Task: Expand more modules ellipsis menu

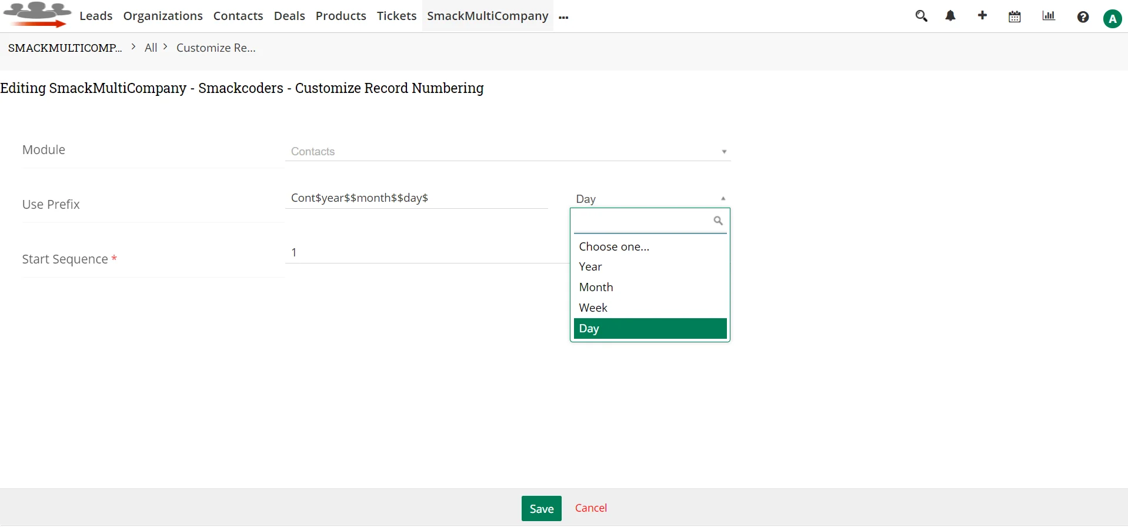Action: point(563,18)
